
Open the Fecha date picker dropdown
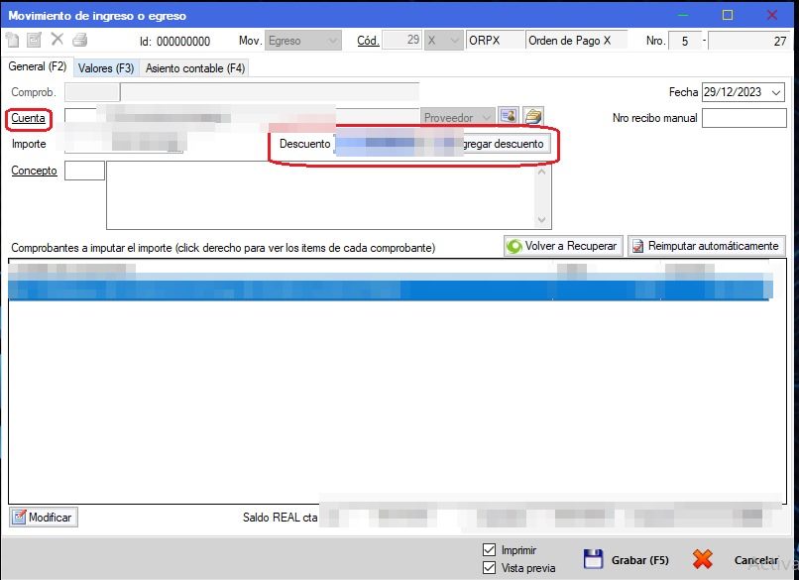tap(776, 93)
